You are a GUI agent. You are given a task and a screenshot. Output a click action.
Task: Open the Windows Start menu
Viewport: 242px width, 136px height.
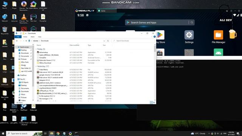[3, 133]
